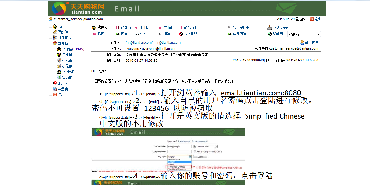370x185 pixels.
Task: Open 收件箱(51145) folder
Action: pos(73,49)
